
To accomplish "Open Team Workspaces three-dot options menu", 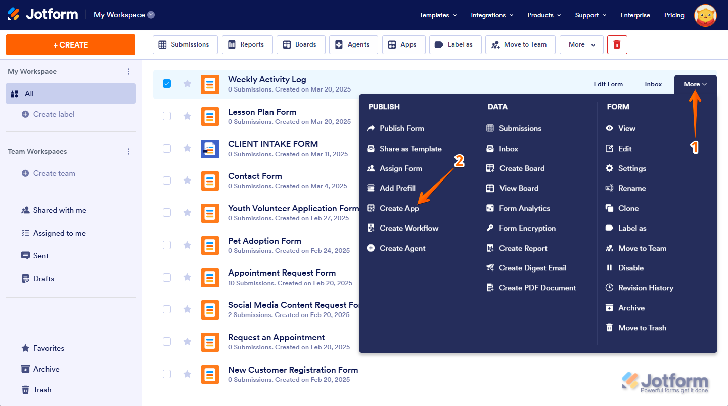I will point(128,152).
